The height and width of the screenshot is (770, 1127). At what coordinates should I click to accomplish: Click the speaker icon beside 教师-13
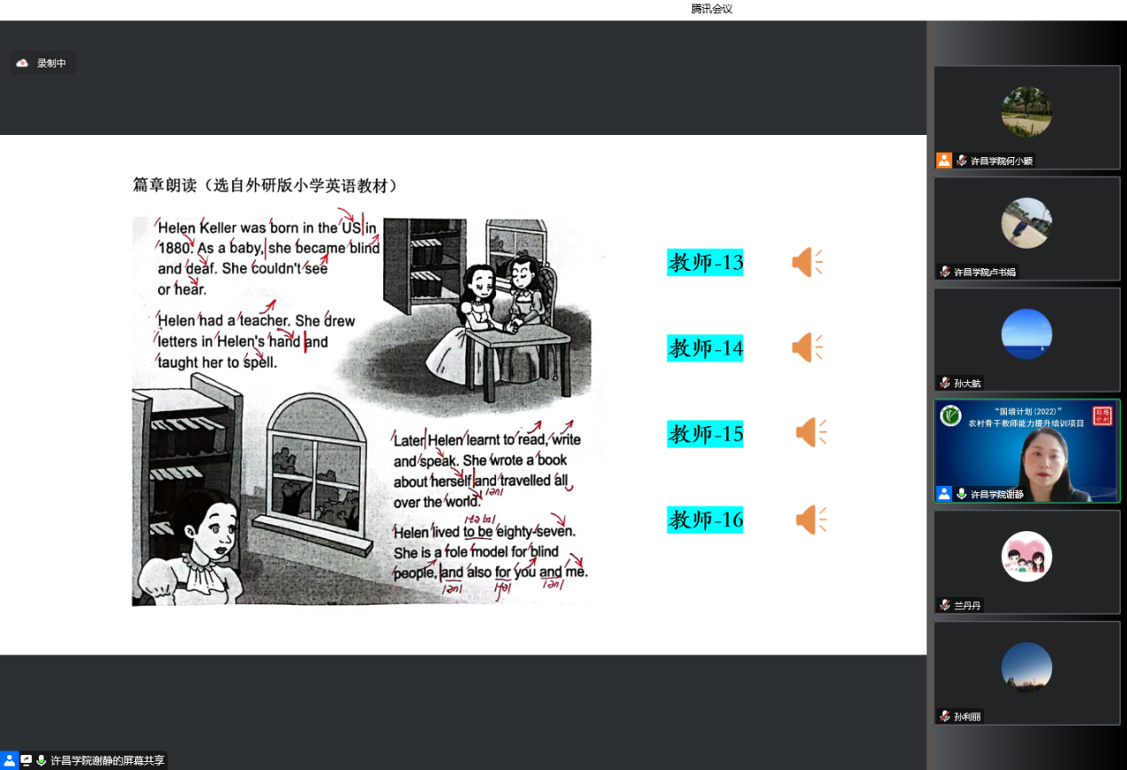tap(807, 263)
